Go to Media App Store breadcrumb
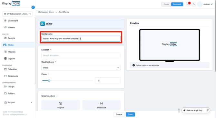Screen dimensions: 216x118 tap(46, 12)
